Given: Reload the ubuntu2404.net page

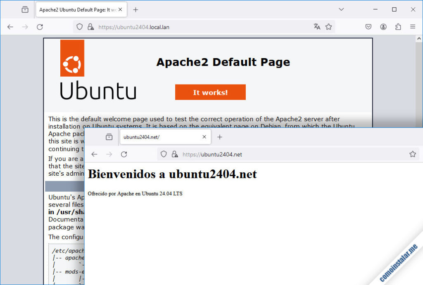Looking at the screenshot, I should pos(124,154).
